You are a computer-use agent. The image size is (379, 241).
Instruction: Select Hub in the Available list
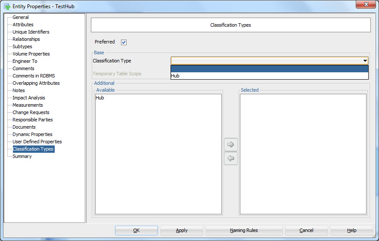(100, 98)
